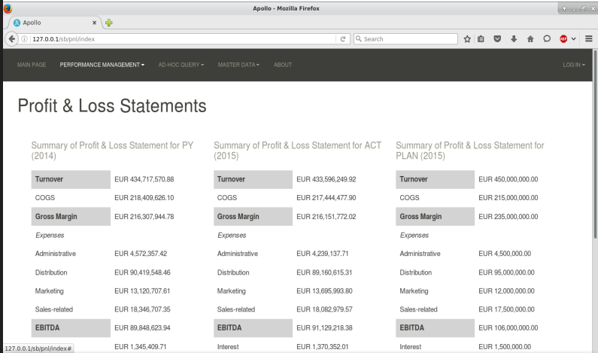This screenshot has height=353, width=598.
Task: Select the Apollo browser tab
Action: tap(54, 23)
